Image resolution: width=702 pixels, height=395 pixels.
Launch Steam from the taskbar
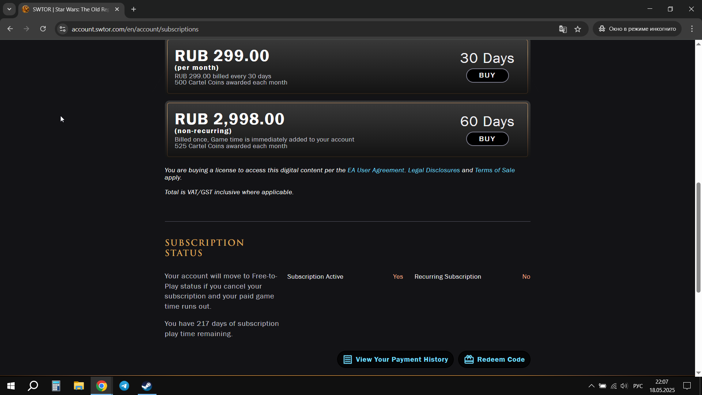[x=147, y=386]
